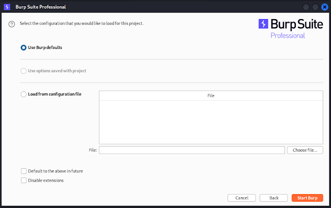Click the Cancel button
This screenshot has width=331, height=208.
tap(242, 198)
